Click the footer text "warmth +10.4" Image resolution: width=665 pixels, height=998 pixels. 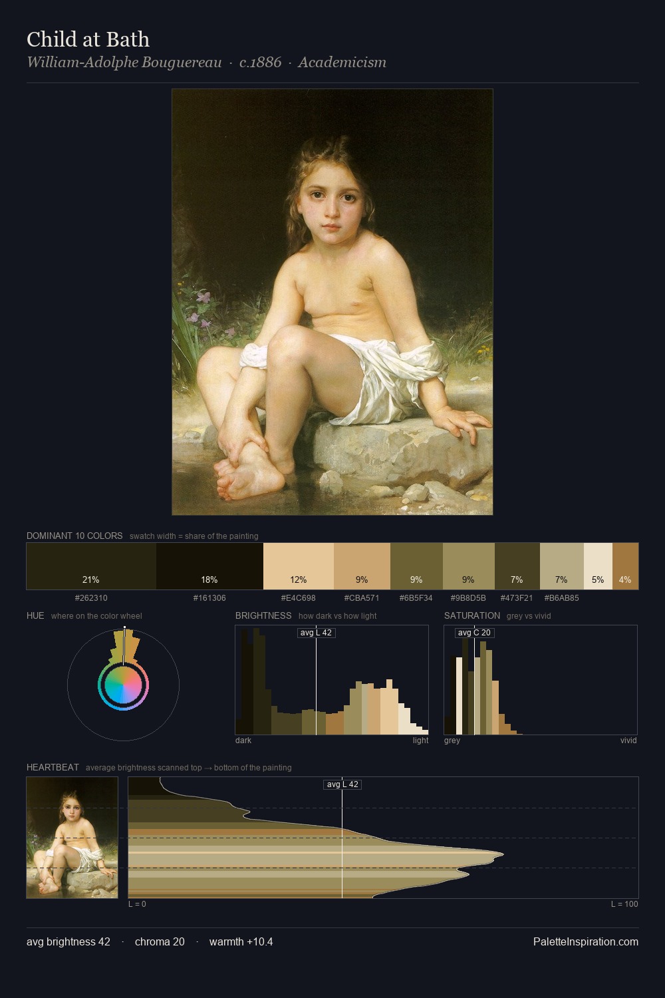click(241, 941)
